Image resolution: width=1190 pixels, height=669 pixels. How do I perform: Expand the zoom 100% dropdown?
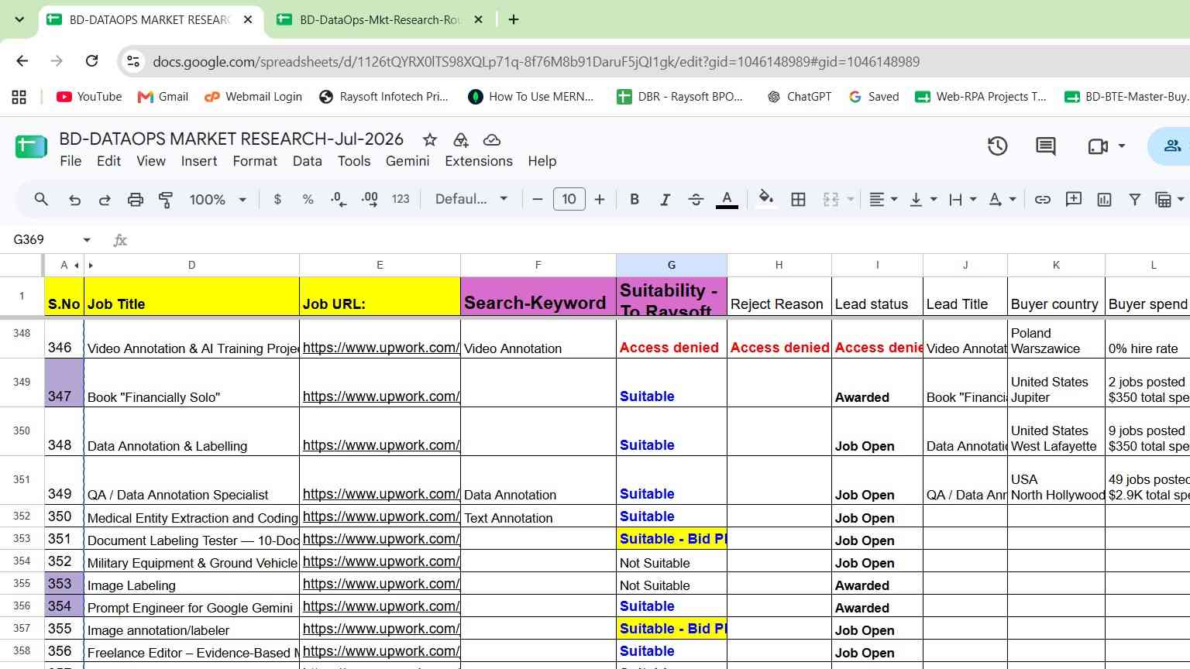218,200
